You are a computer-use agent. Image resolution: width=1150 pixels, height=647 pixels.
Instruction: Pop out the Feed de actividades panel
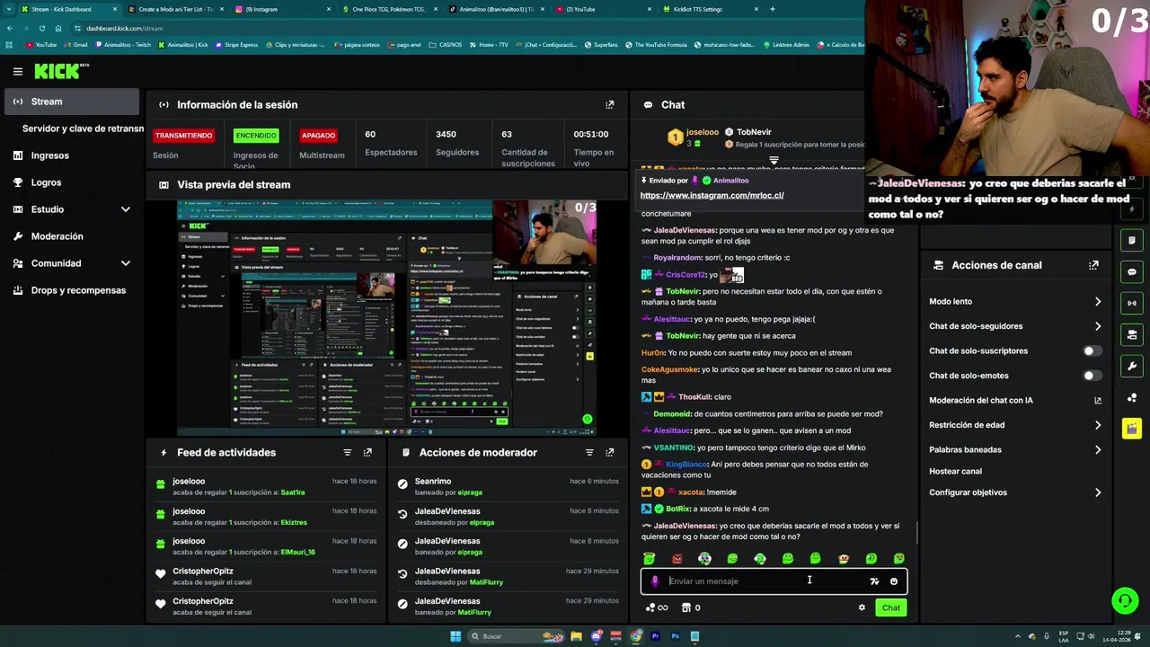[367, 452]
